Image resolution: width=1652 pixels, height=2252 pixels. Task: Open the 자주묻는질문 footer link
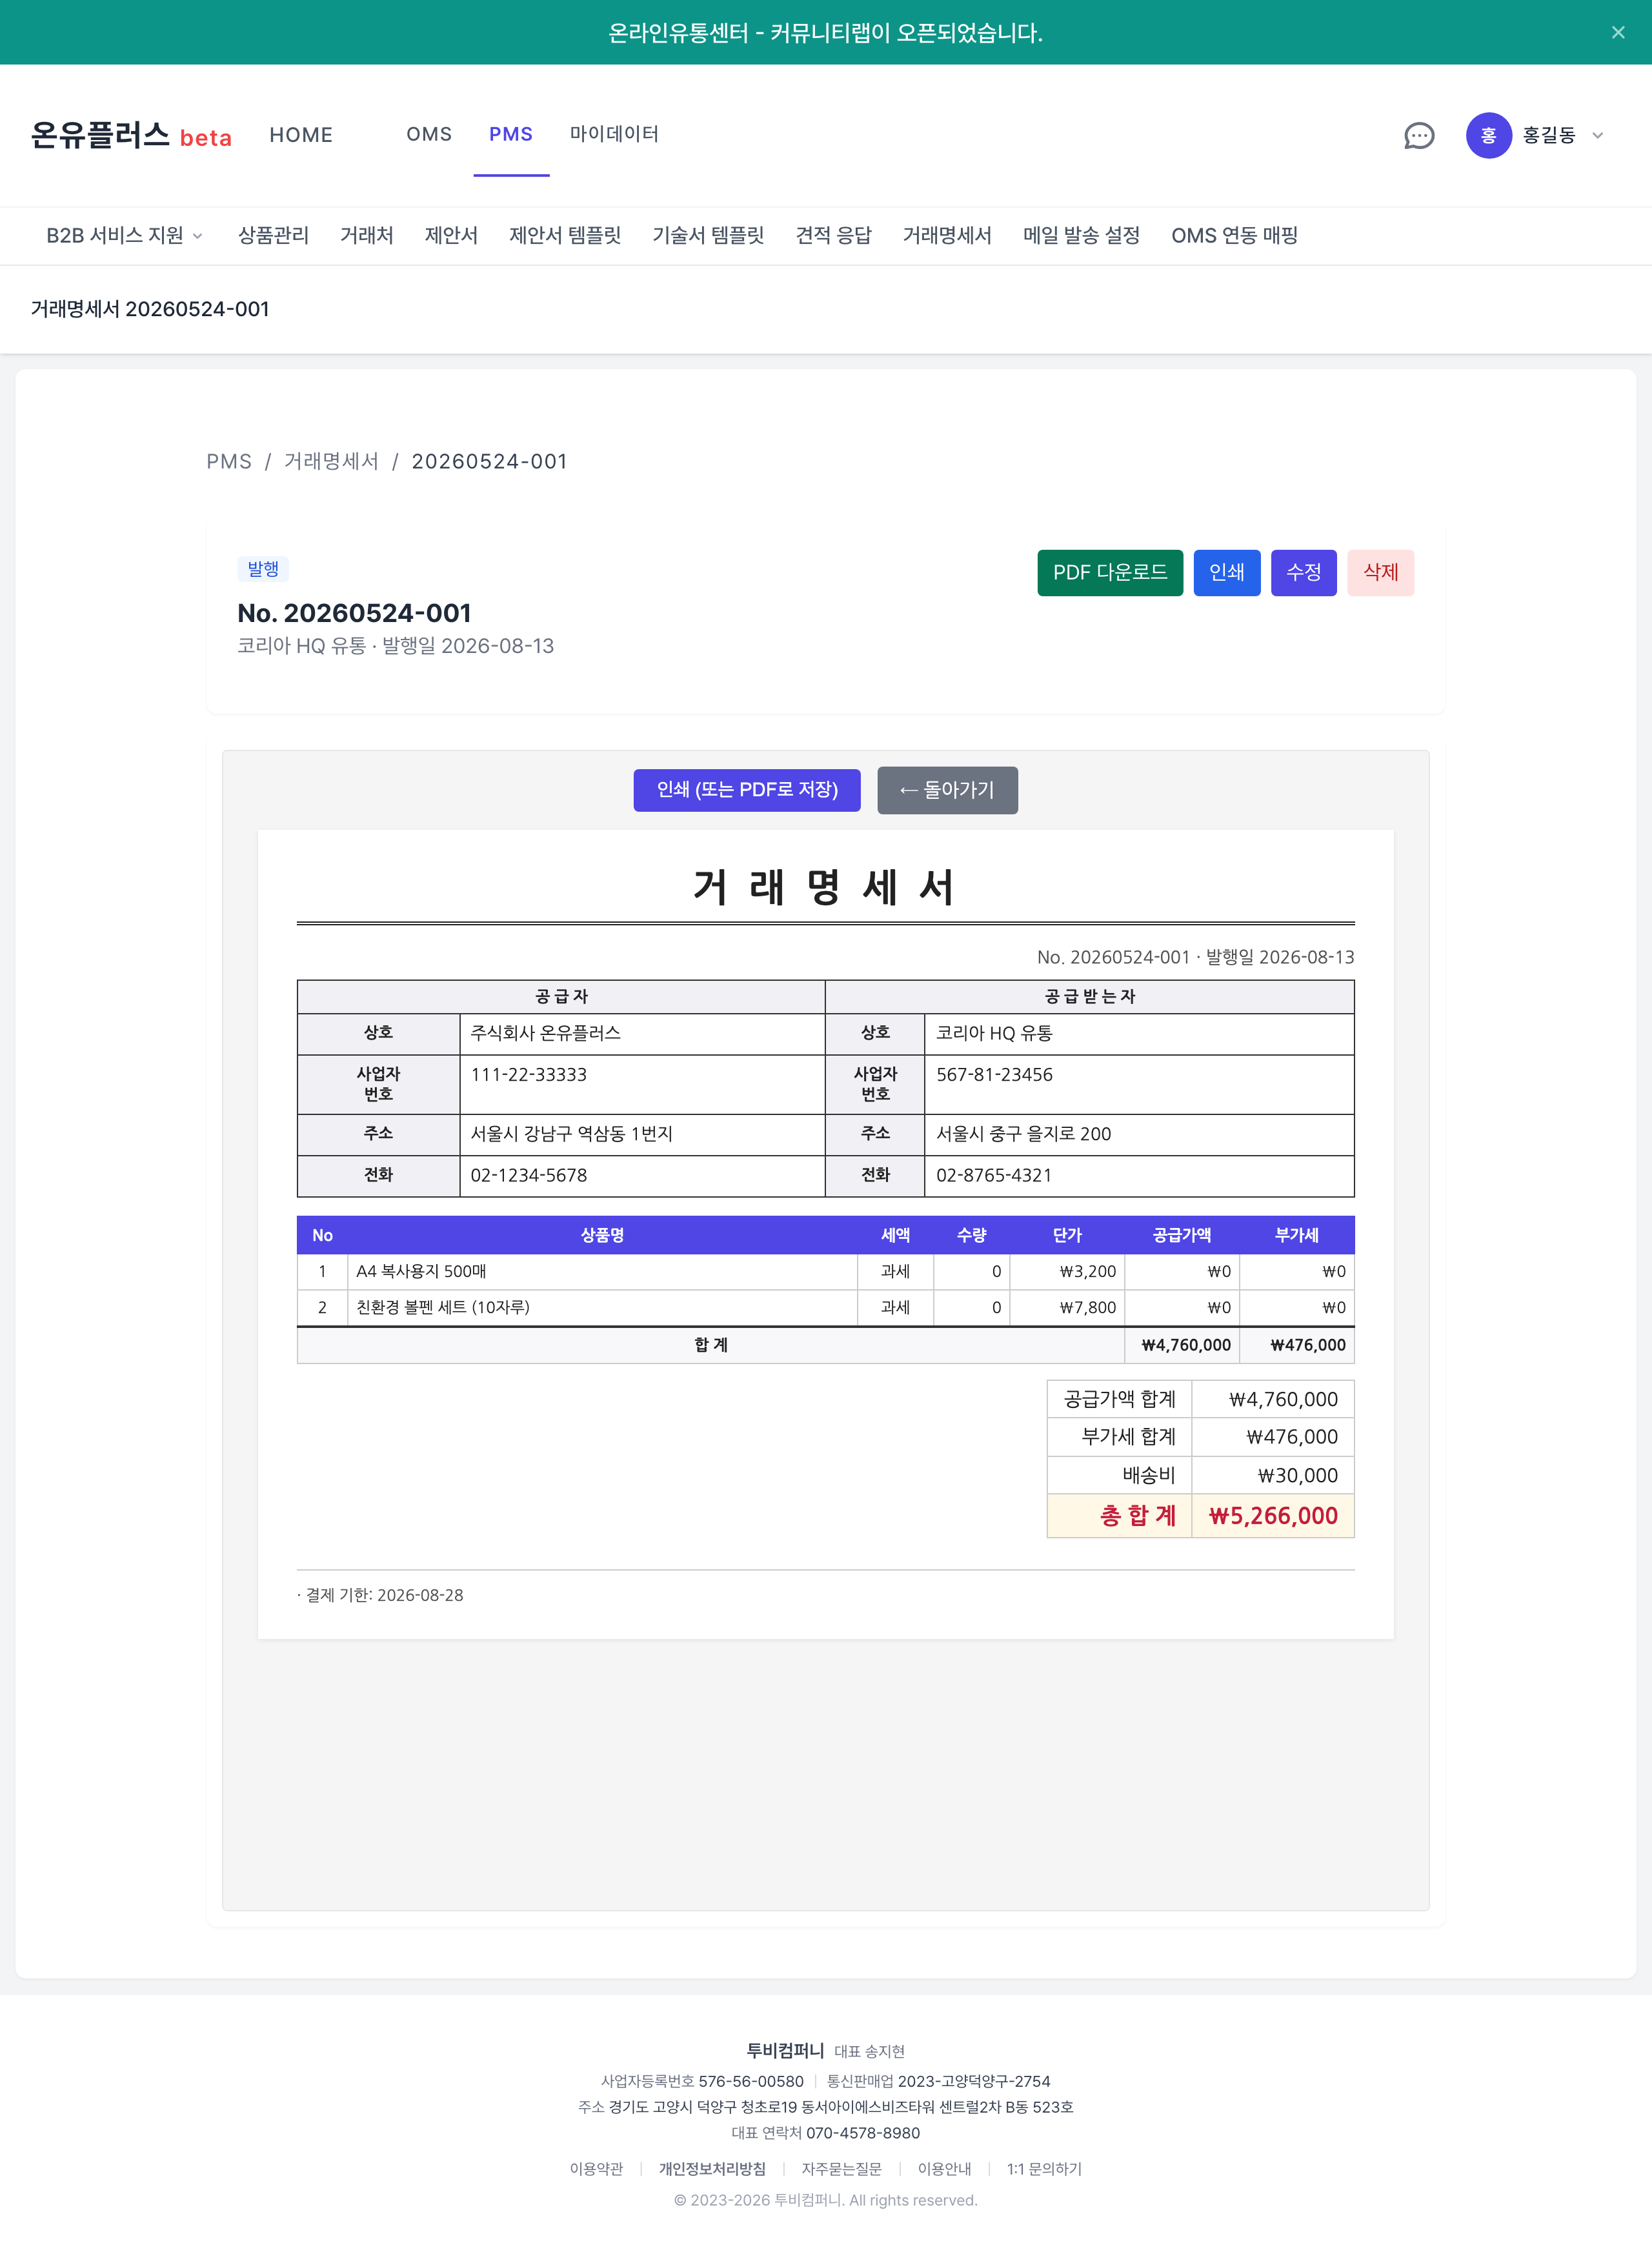(x=841, y=2168)
